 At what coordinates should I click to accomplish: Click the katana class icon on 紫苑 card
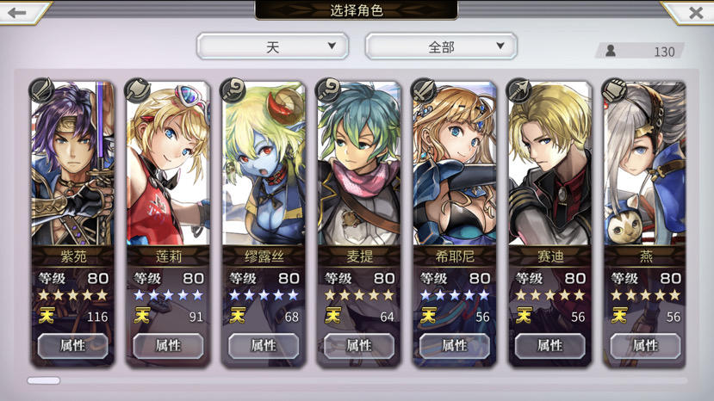coord(42,90)
